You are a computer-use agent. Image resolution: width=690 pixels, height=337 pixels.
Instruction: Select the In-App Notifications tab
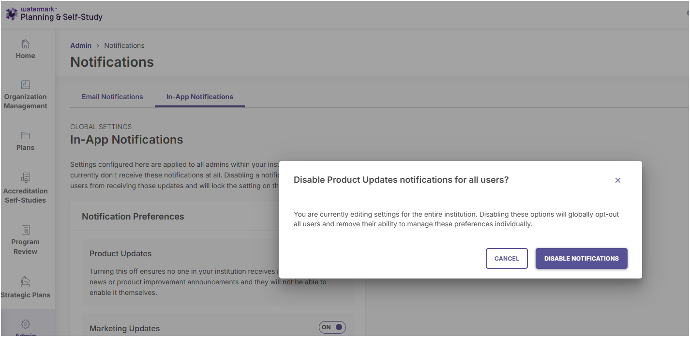point(200,97)
